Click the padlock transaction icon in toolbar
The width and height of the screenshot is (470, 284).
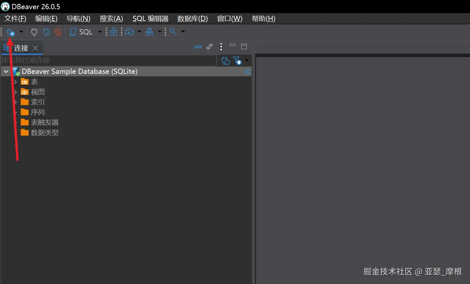click(114, 32)
